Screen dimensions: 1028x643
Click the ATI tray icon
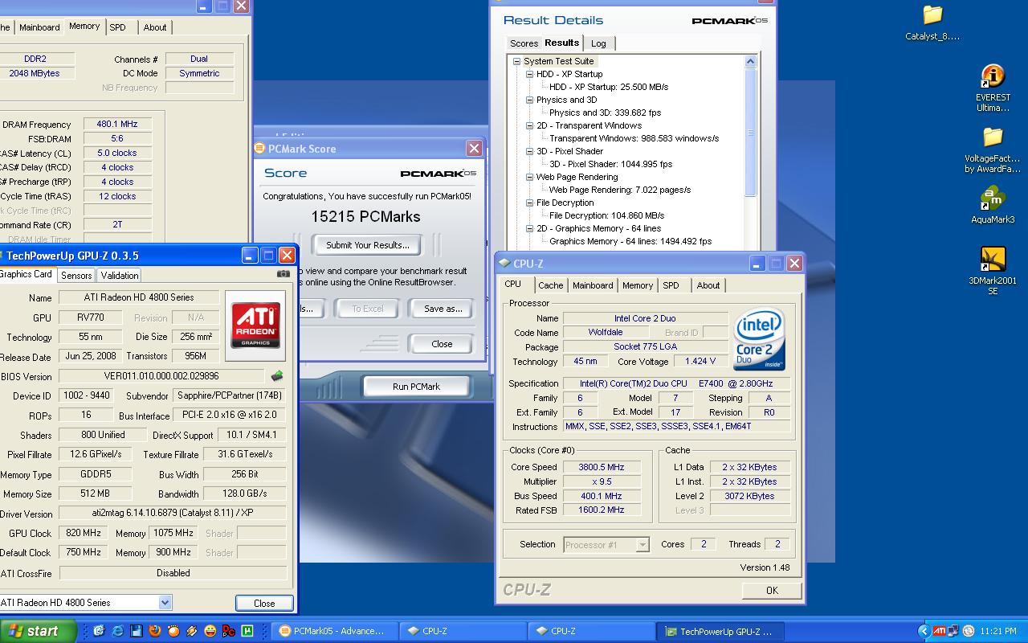pyautogui.click(x=940, y=631)
